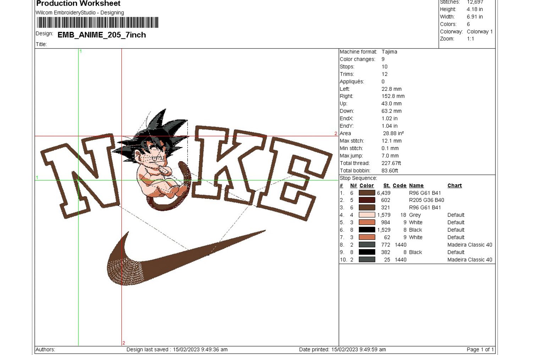Click the name 'R205 G36 B40'
The width and height of the screenshot is (533, 355).
coord(427,200)
